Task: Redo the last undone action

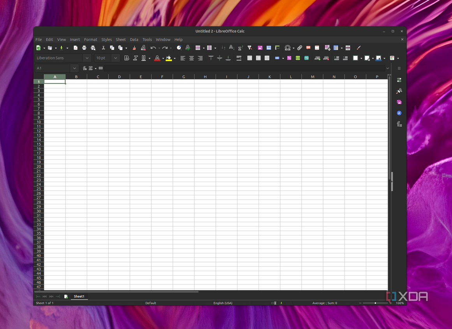Action: pos(165,48)
